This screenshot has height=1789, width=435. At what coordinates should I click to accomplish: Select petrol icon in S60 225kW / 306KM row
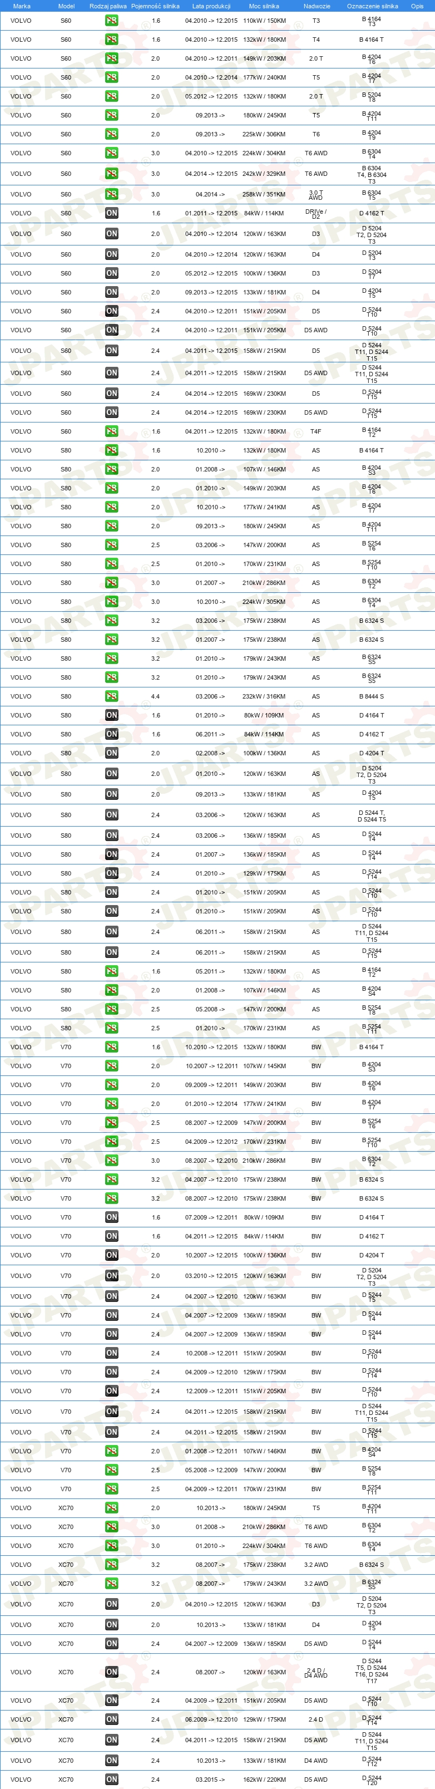click(x=111, y=134)
